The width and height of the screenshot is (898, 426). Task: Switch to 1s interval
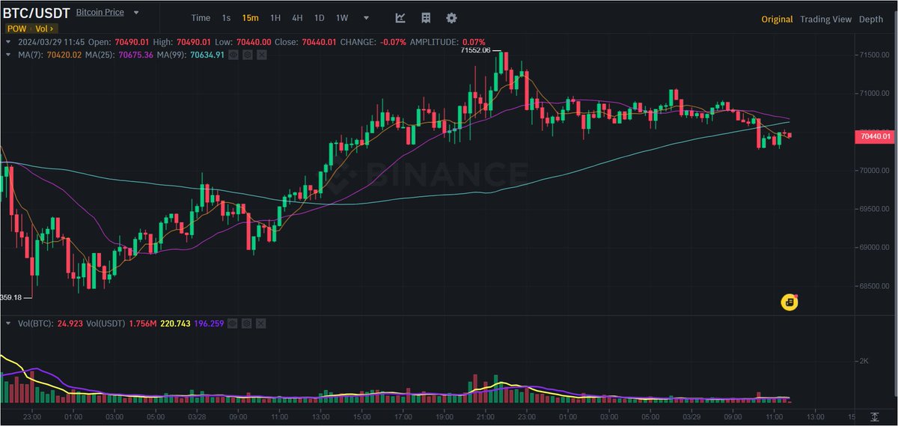[x=226, y=18]
